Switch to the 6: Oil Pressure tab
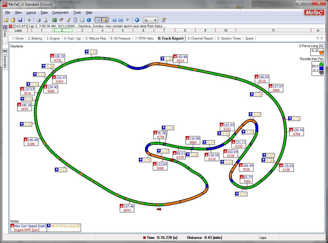328x243 pixels. pos(120,38)
